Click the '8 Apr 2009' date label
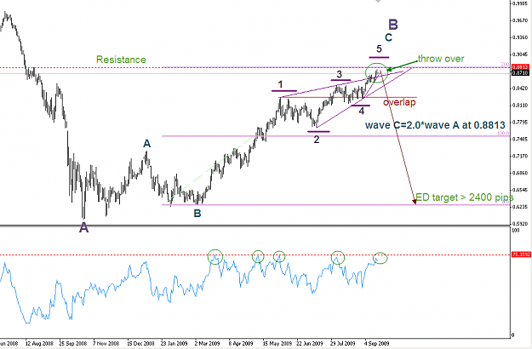The image size is (532, 349). 241,343
